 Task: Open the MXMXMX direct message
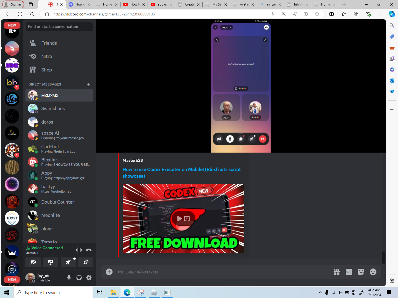point(59,95)
